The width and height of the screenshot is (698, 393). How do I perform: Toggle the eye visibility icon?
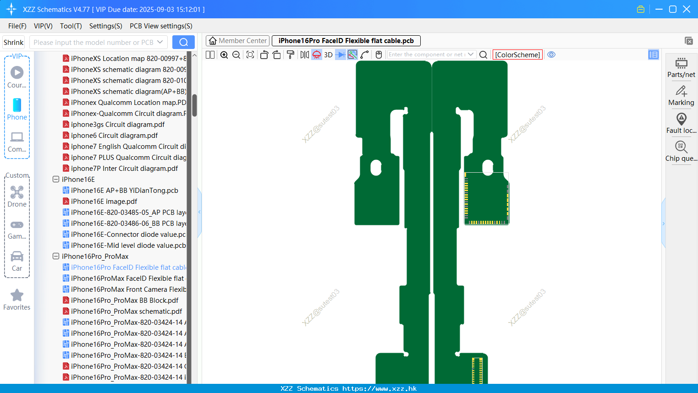(x=551, y=55)
